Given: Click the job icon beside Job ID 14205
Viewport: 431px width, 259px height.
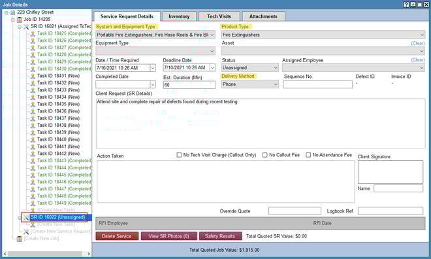Looking at the screenshot, I should (19, 20).
